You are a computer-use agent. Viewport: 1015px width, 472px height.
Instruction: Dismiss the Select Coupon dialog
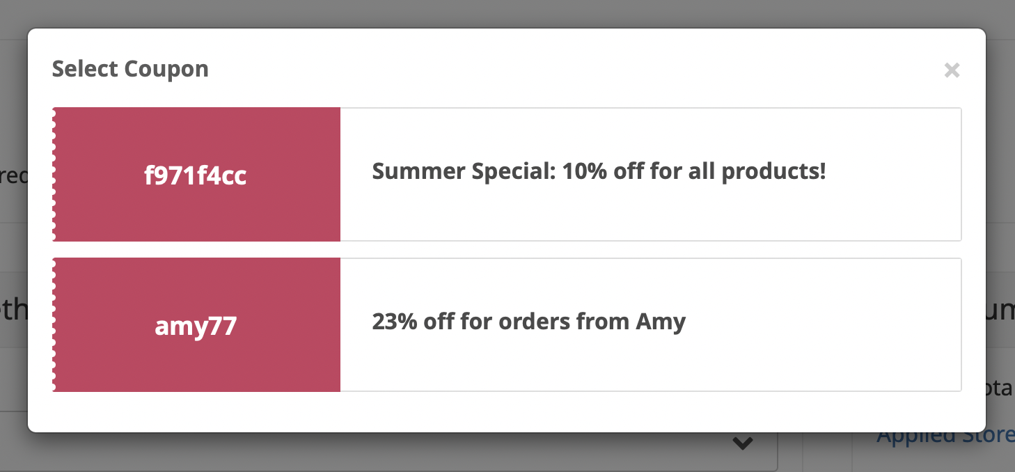952,70
